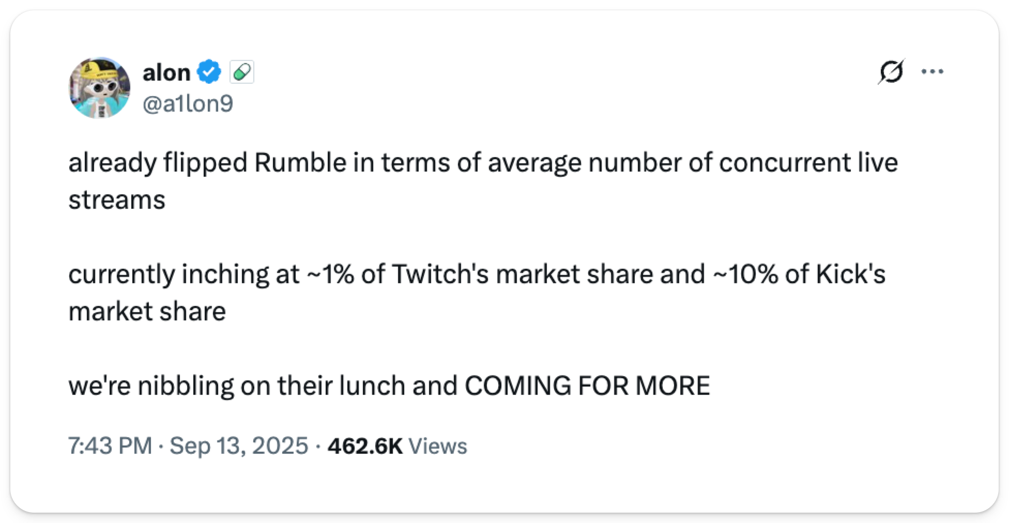Open the 462.6K view count

click(365, 445)
